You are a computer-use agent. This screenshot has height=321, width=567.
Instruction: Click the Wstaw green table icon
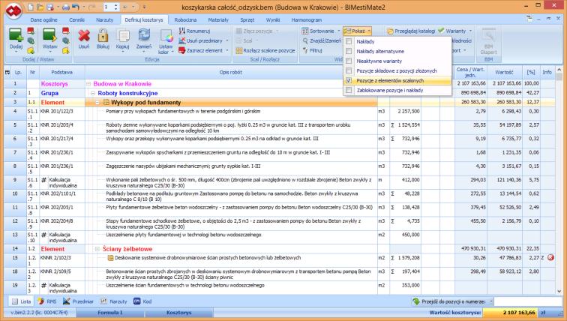[49, 36]
